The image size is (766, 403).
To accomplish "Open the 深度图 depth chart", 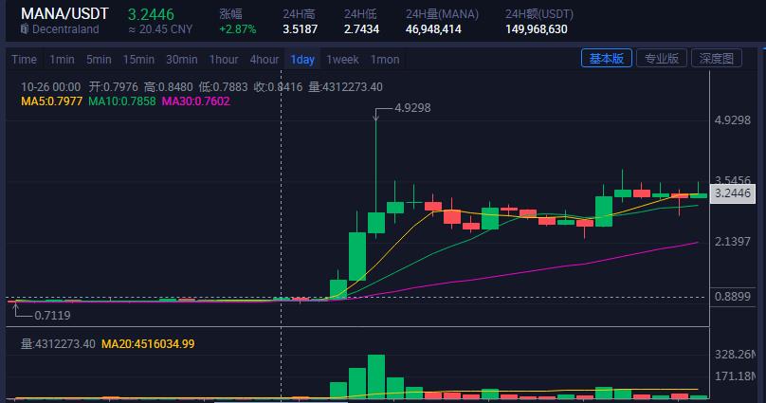I will pyautogui.click(x=716, y=59).
